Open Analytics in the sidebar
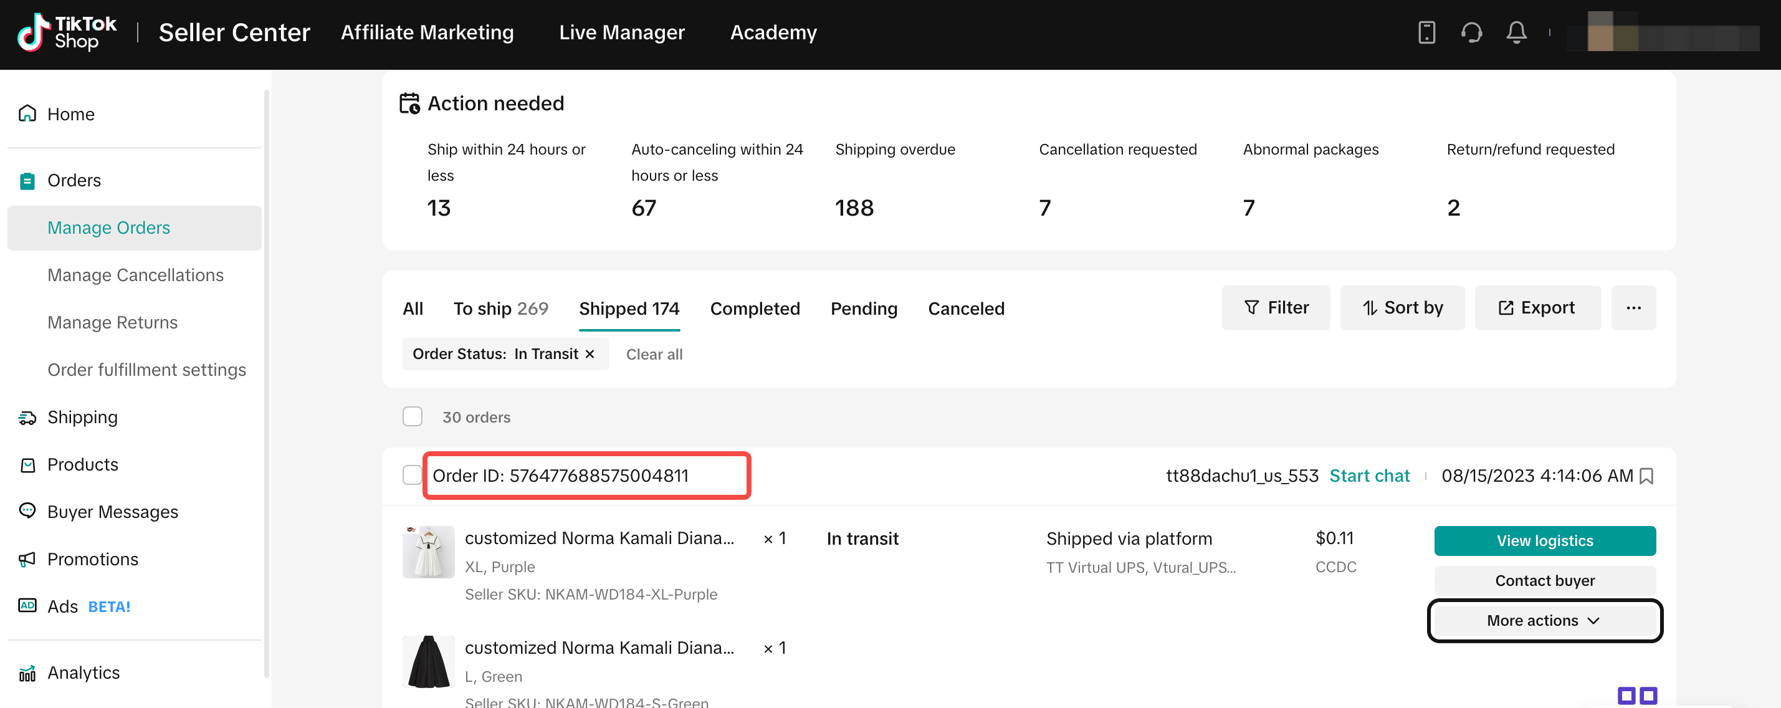 tap(83, 672)
